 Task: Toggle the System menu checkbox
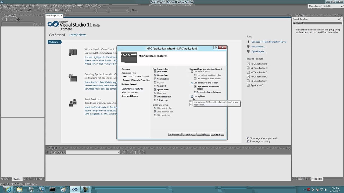(x=155, y=90)
